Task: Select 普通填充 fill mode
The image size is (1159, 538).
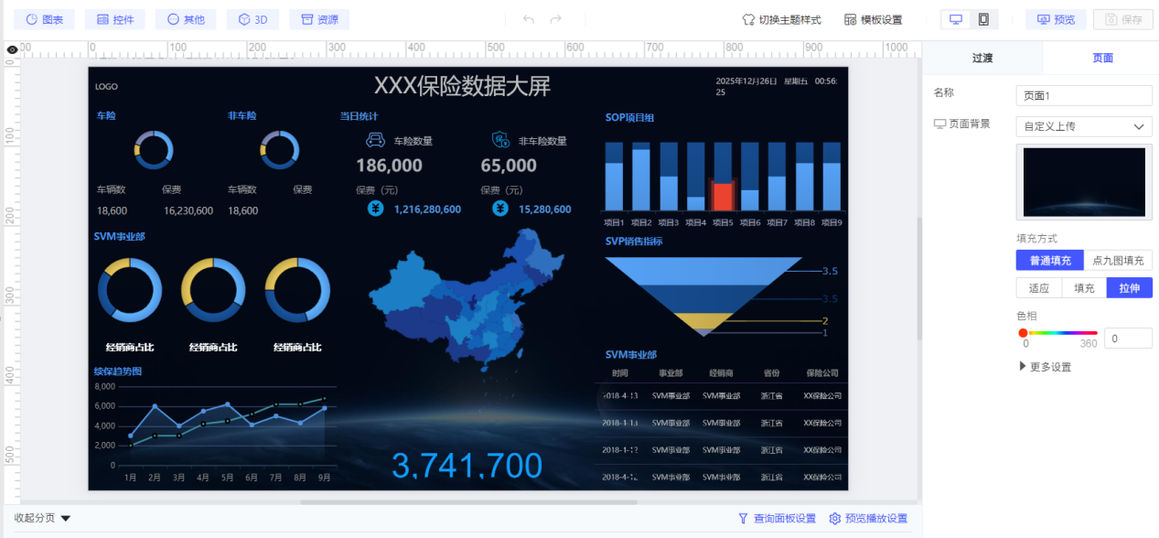Action: pyautogui.click(x=1049, y=260)
